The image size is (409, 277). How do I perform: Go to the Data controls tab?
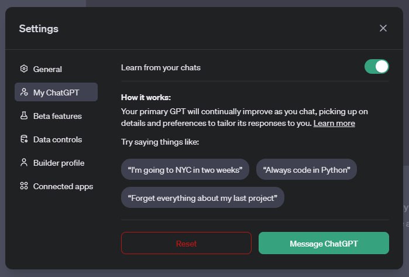(57, 139)
